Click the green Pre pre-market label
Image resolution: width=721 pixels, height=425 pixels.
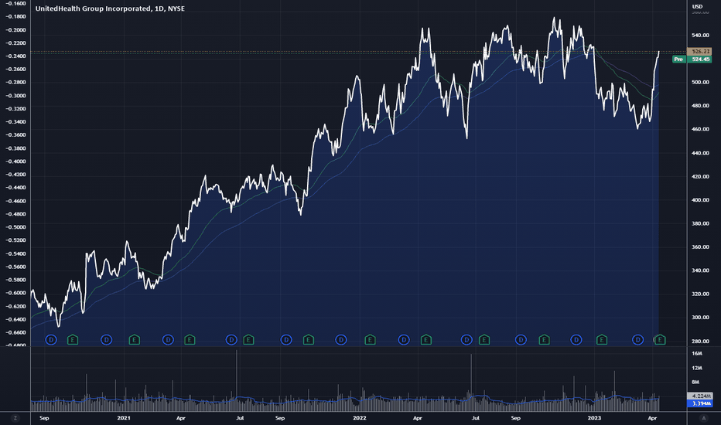[678, 59]
